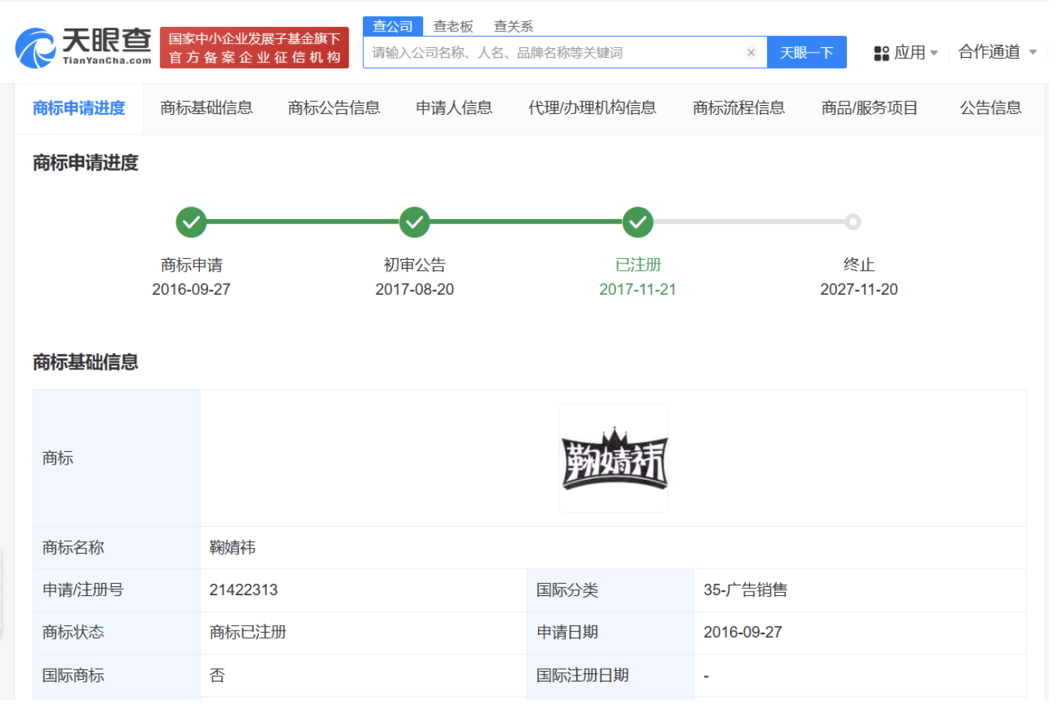Click the 已注册 green checkmark step

(637, 222)
